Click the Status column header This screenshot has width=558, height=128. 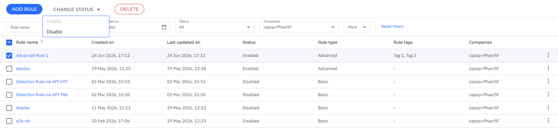click(x=249, y=42)
